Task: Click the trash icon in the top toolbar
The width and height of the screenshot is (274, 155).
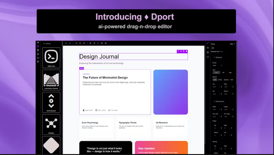Action: pos(90,43)
